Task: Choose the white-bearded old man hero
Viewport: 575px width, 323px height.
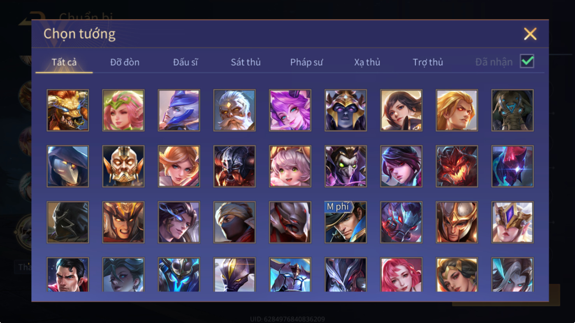Action: [x=234, y=110]
